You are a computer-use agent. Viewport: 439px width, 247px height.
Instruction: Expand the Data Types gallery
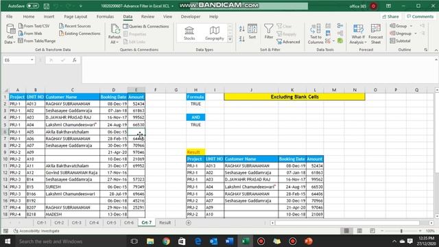pyautogui.click(x=230, y=40)
